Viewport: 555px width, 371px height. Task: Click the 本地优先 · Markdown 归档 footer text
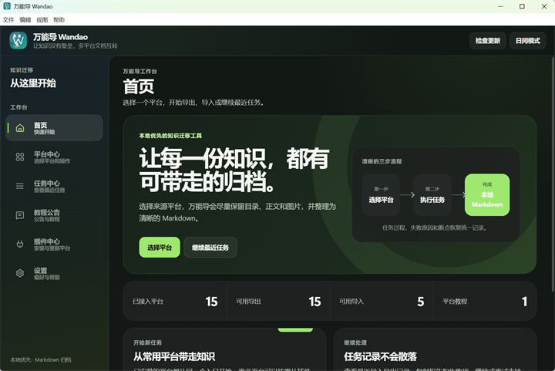point(41,359)
